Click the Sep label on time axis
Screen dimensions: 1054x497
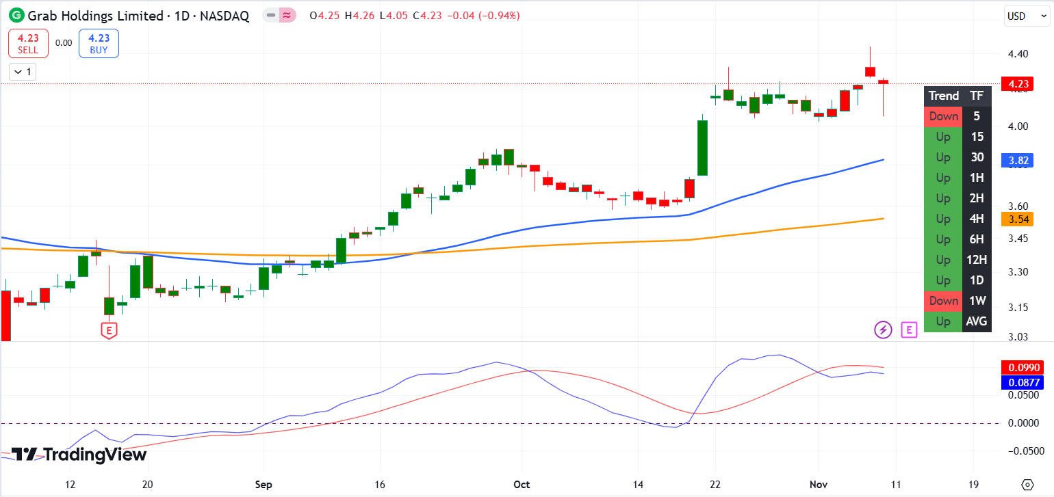tap(263, 485)
